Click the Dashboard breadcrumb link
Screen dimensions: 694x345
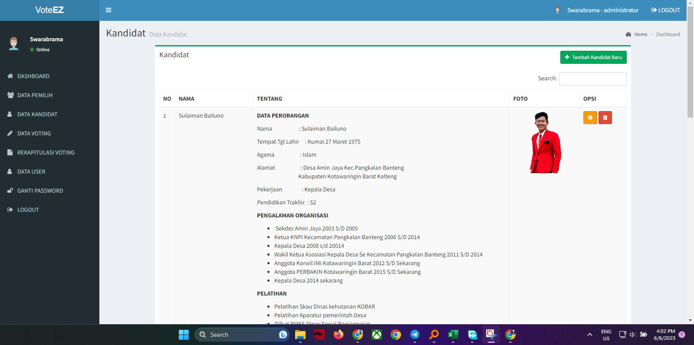668,34
